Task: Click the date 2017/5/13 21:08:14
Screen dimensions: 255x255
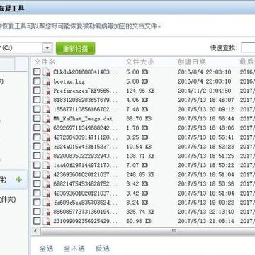Action: [x=206, y=221]
